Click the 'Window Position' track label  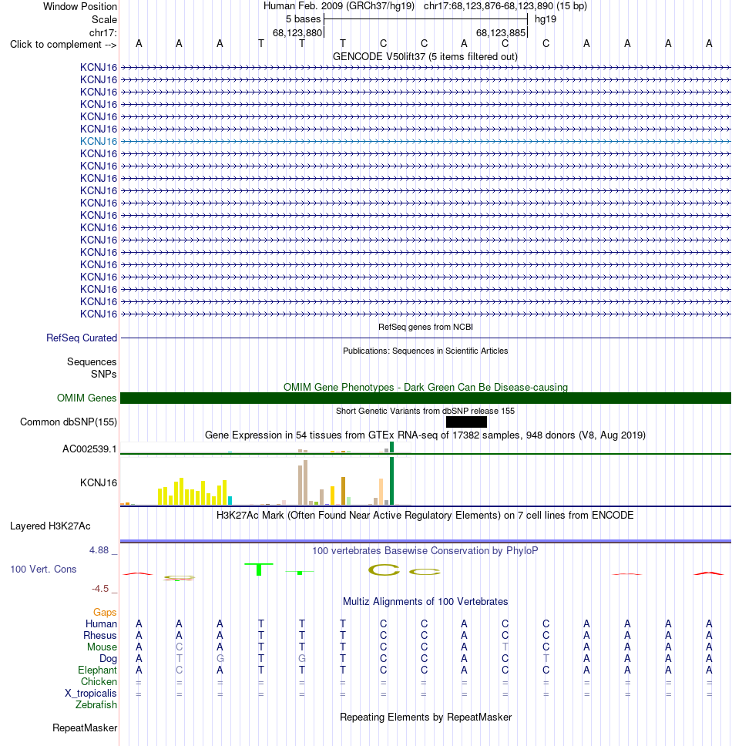point(80,7)
